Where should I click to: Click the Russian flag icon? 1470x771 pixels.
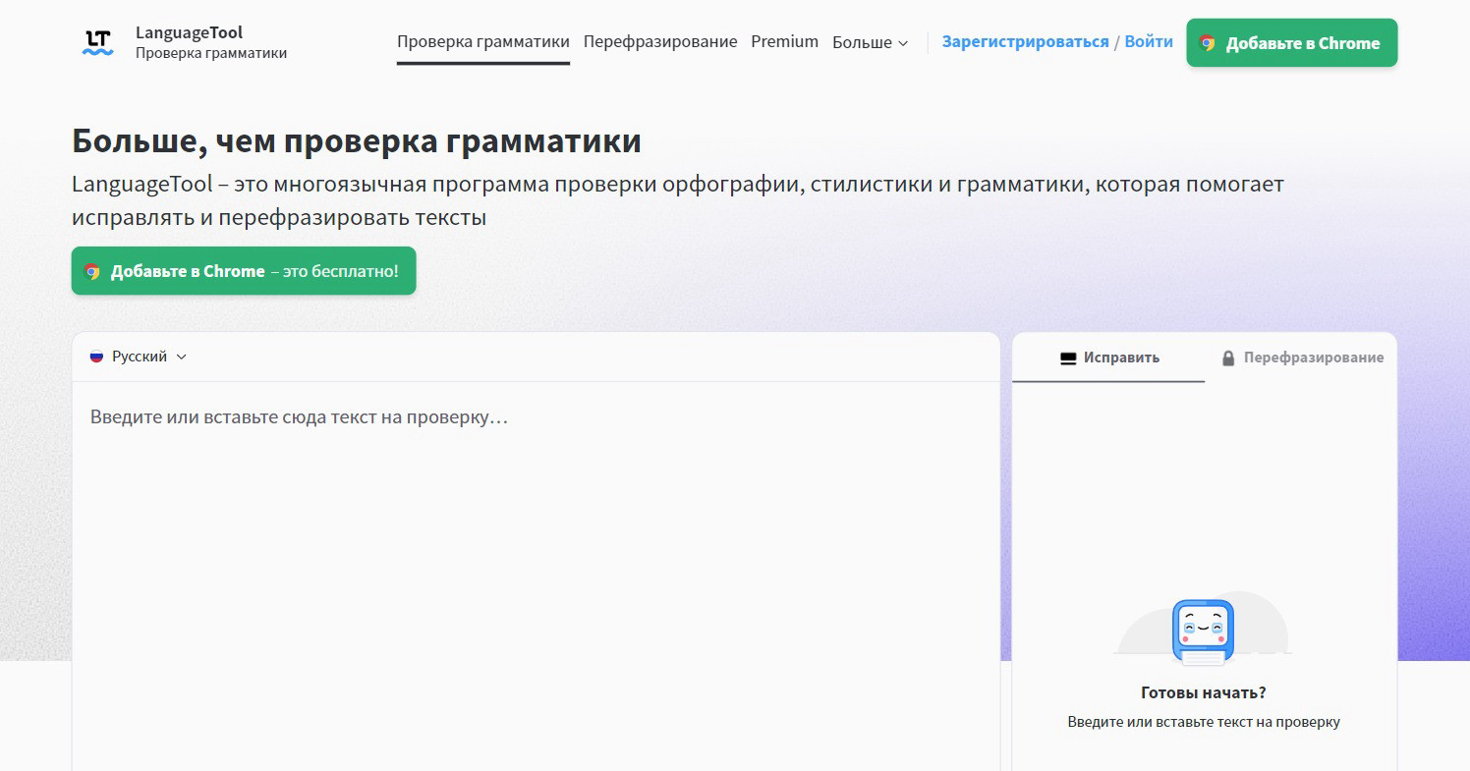point(96,357)
